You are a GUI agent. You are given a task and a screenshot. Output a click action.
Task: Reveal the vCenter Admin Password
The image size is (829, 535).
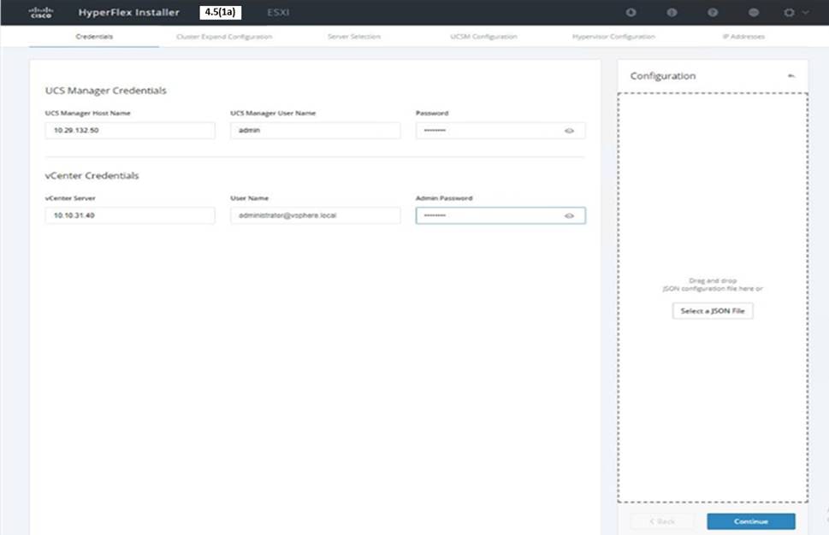pyautogui.click(x=569, y=215)
